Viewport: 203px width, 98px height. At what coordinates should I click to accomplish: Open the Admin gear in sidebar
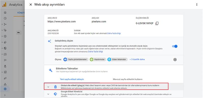[x=5, y=89]
